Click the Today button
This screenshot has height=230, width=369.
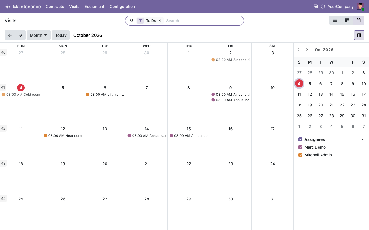[x=61, y=35]
